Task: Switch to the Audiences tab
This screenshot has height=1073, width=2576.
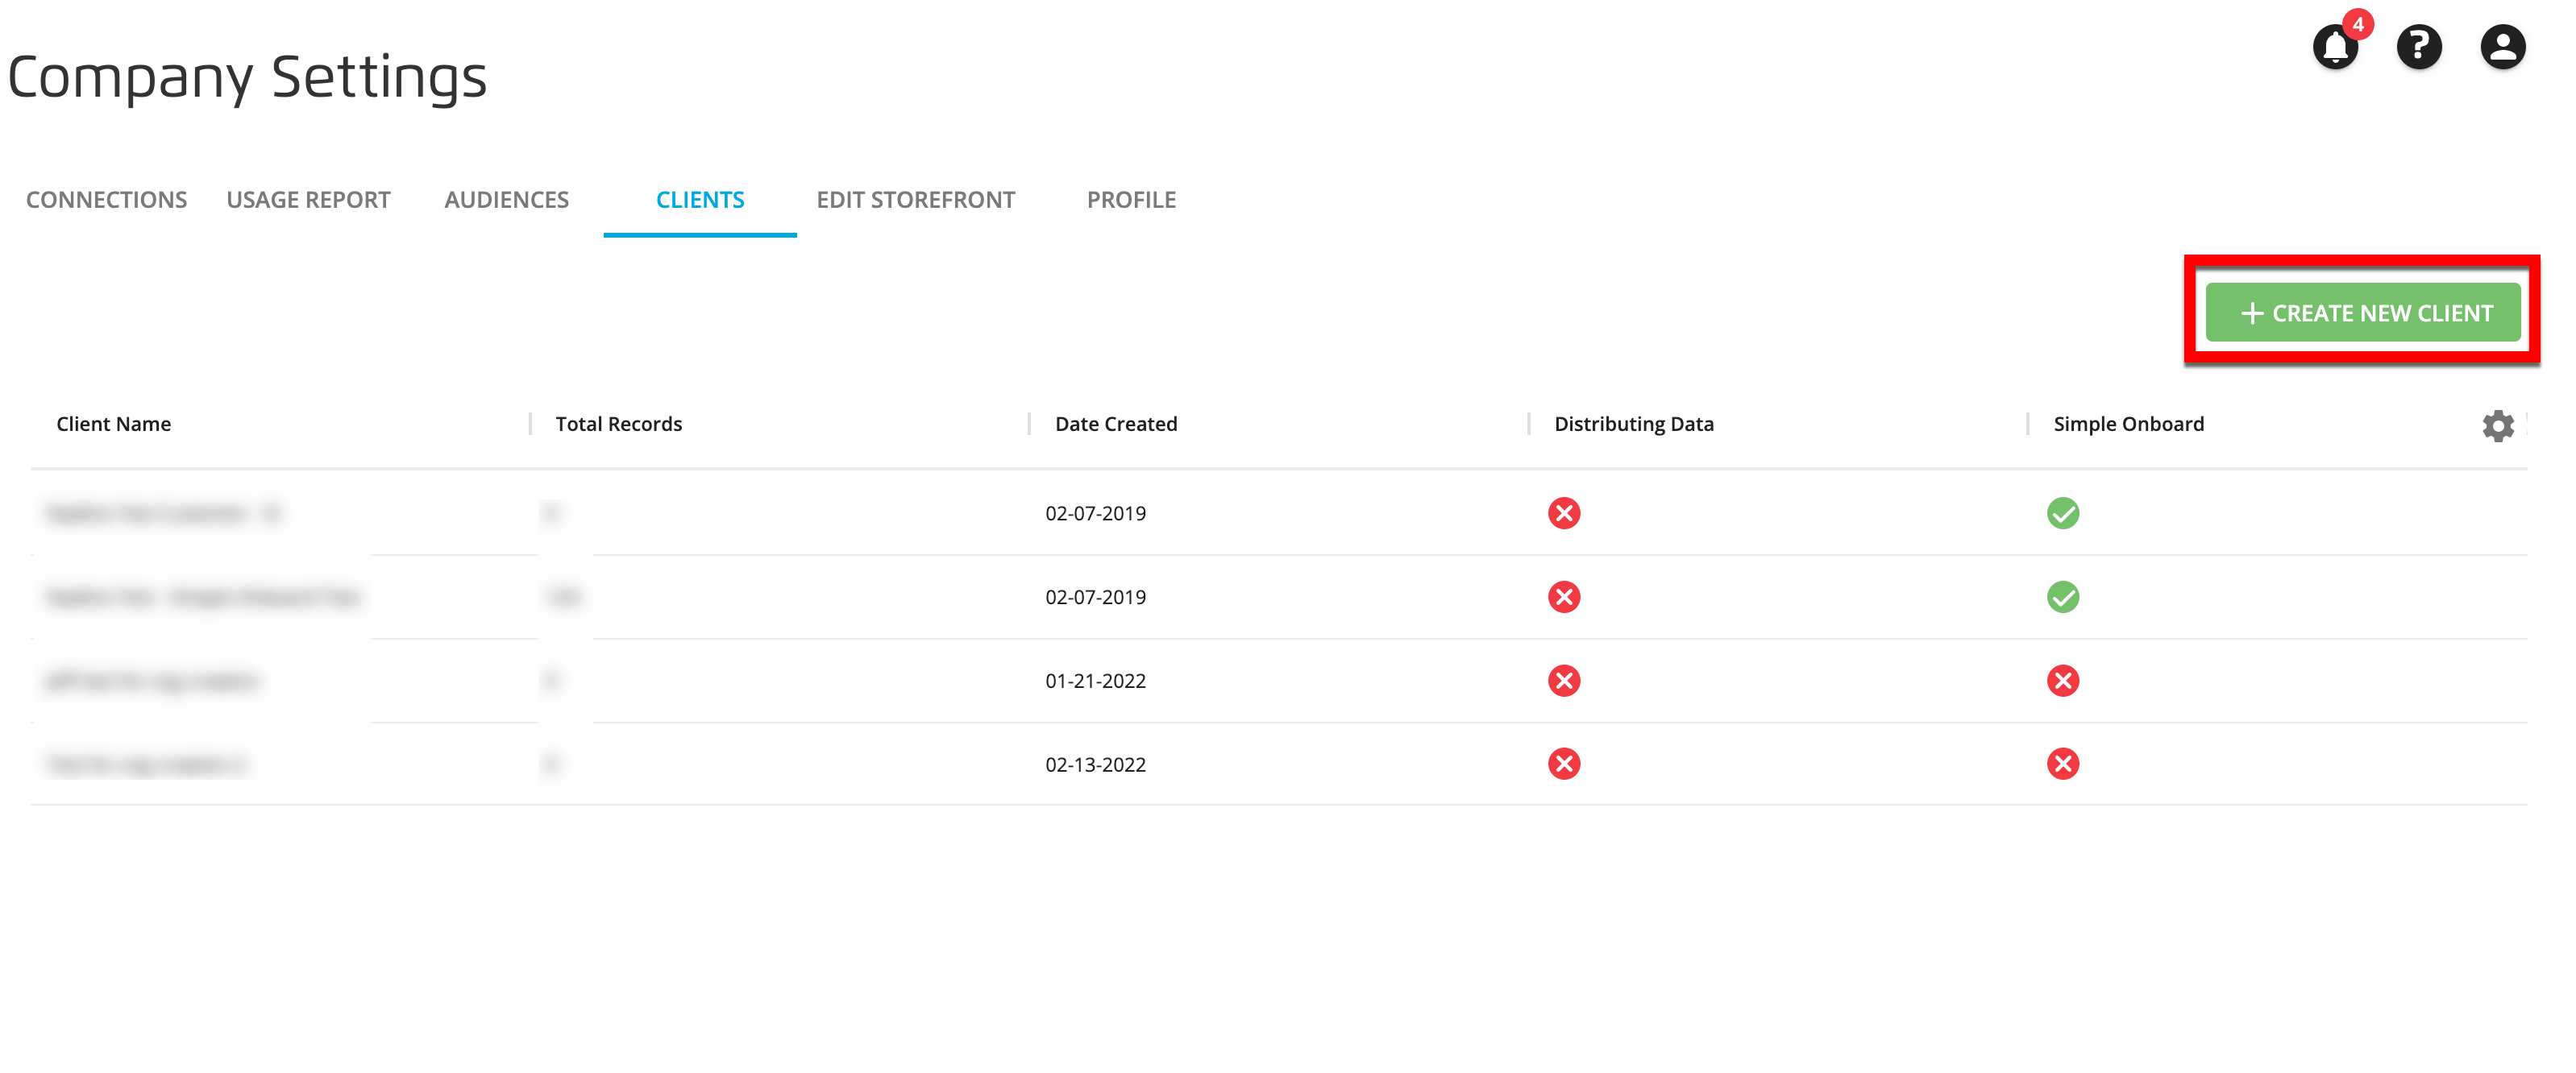Action: [506, 200]
